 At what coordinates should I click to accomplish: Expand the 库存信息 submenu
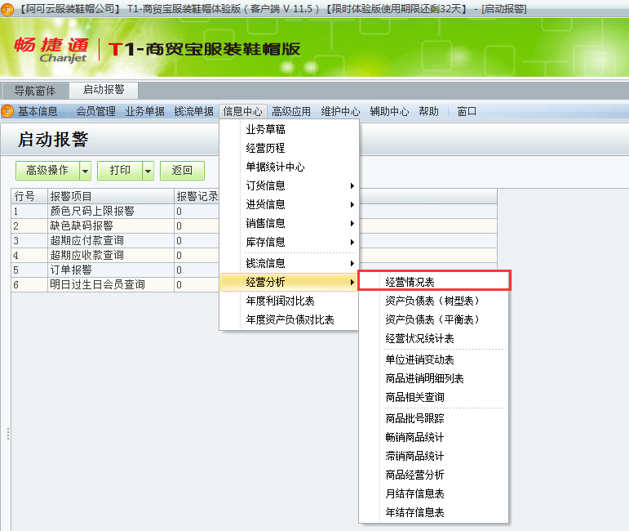(352, 242)
